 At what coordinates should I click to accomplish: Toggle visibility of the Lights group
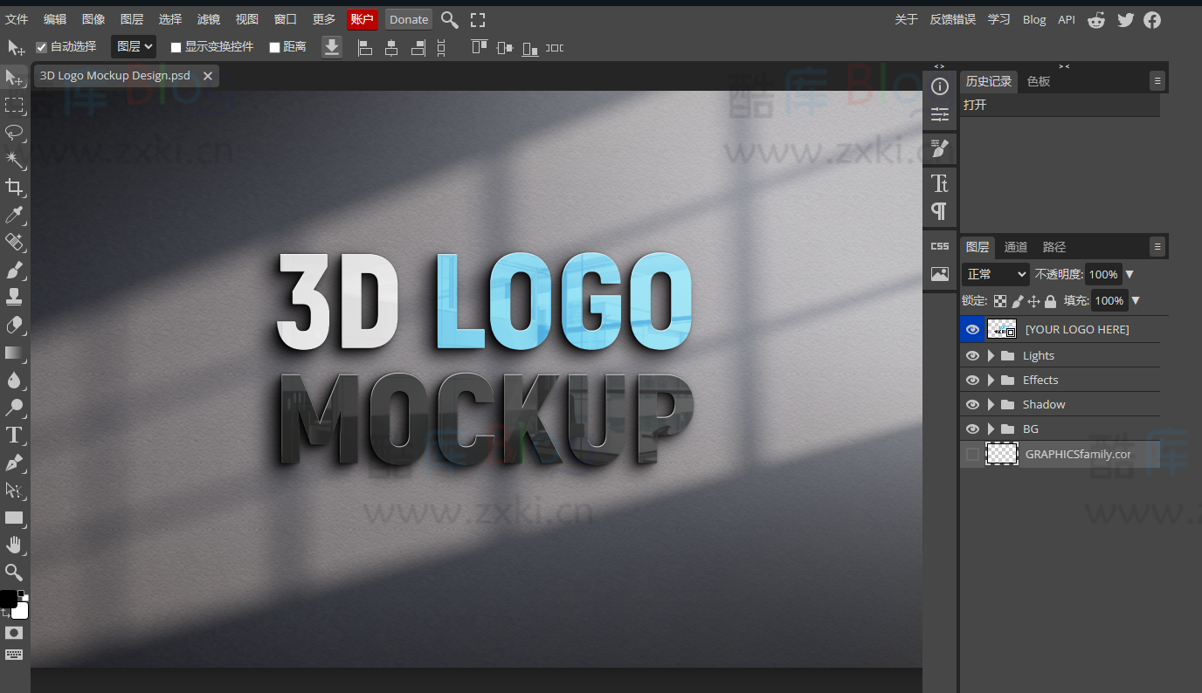[x=972, y=355]
